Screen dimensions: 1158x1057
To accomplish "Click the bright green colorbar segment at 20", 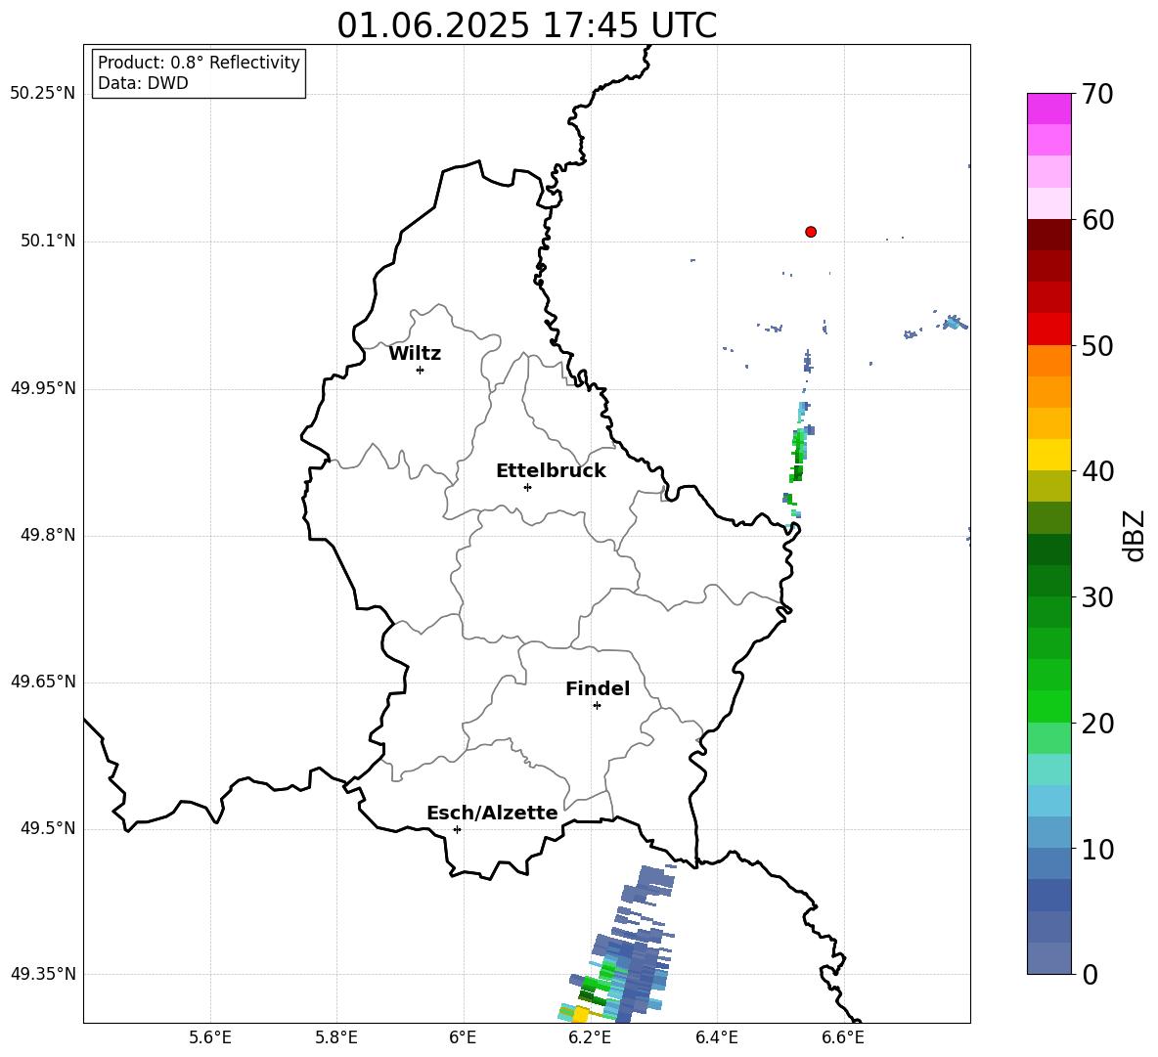I will click(1048, 706).
